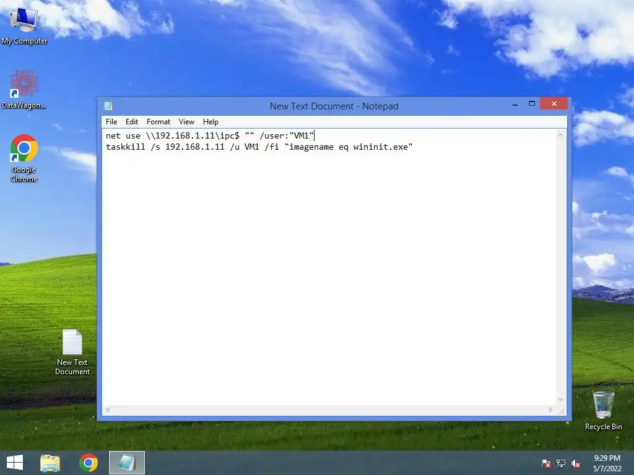Click vertical scrollbar up arrow
Viewport: 634px width, 475px height.
pos(560,135)
